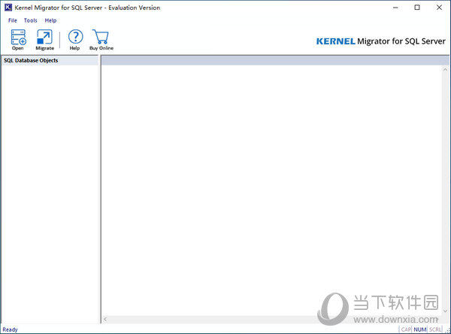Open Help via the question mark icon

(x=75, y=40)
